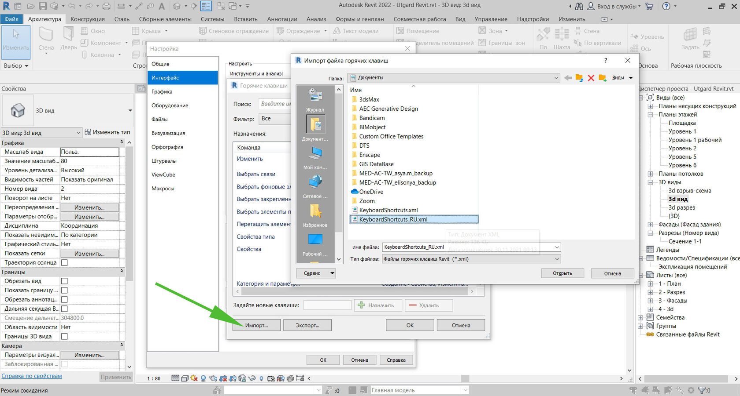740x396 pixels.
Task: Click the Help question mark icon in title bar
Action: click(666, 6)
